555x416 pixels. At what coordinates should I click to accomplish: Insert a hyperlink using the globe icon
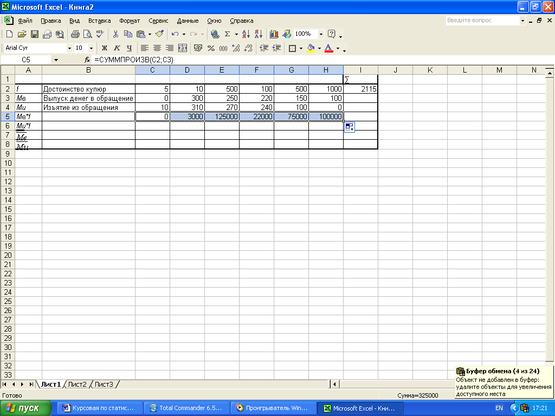pyautogui.click(x=215, y=34)
